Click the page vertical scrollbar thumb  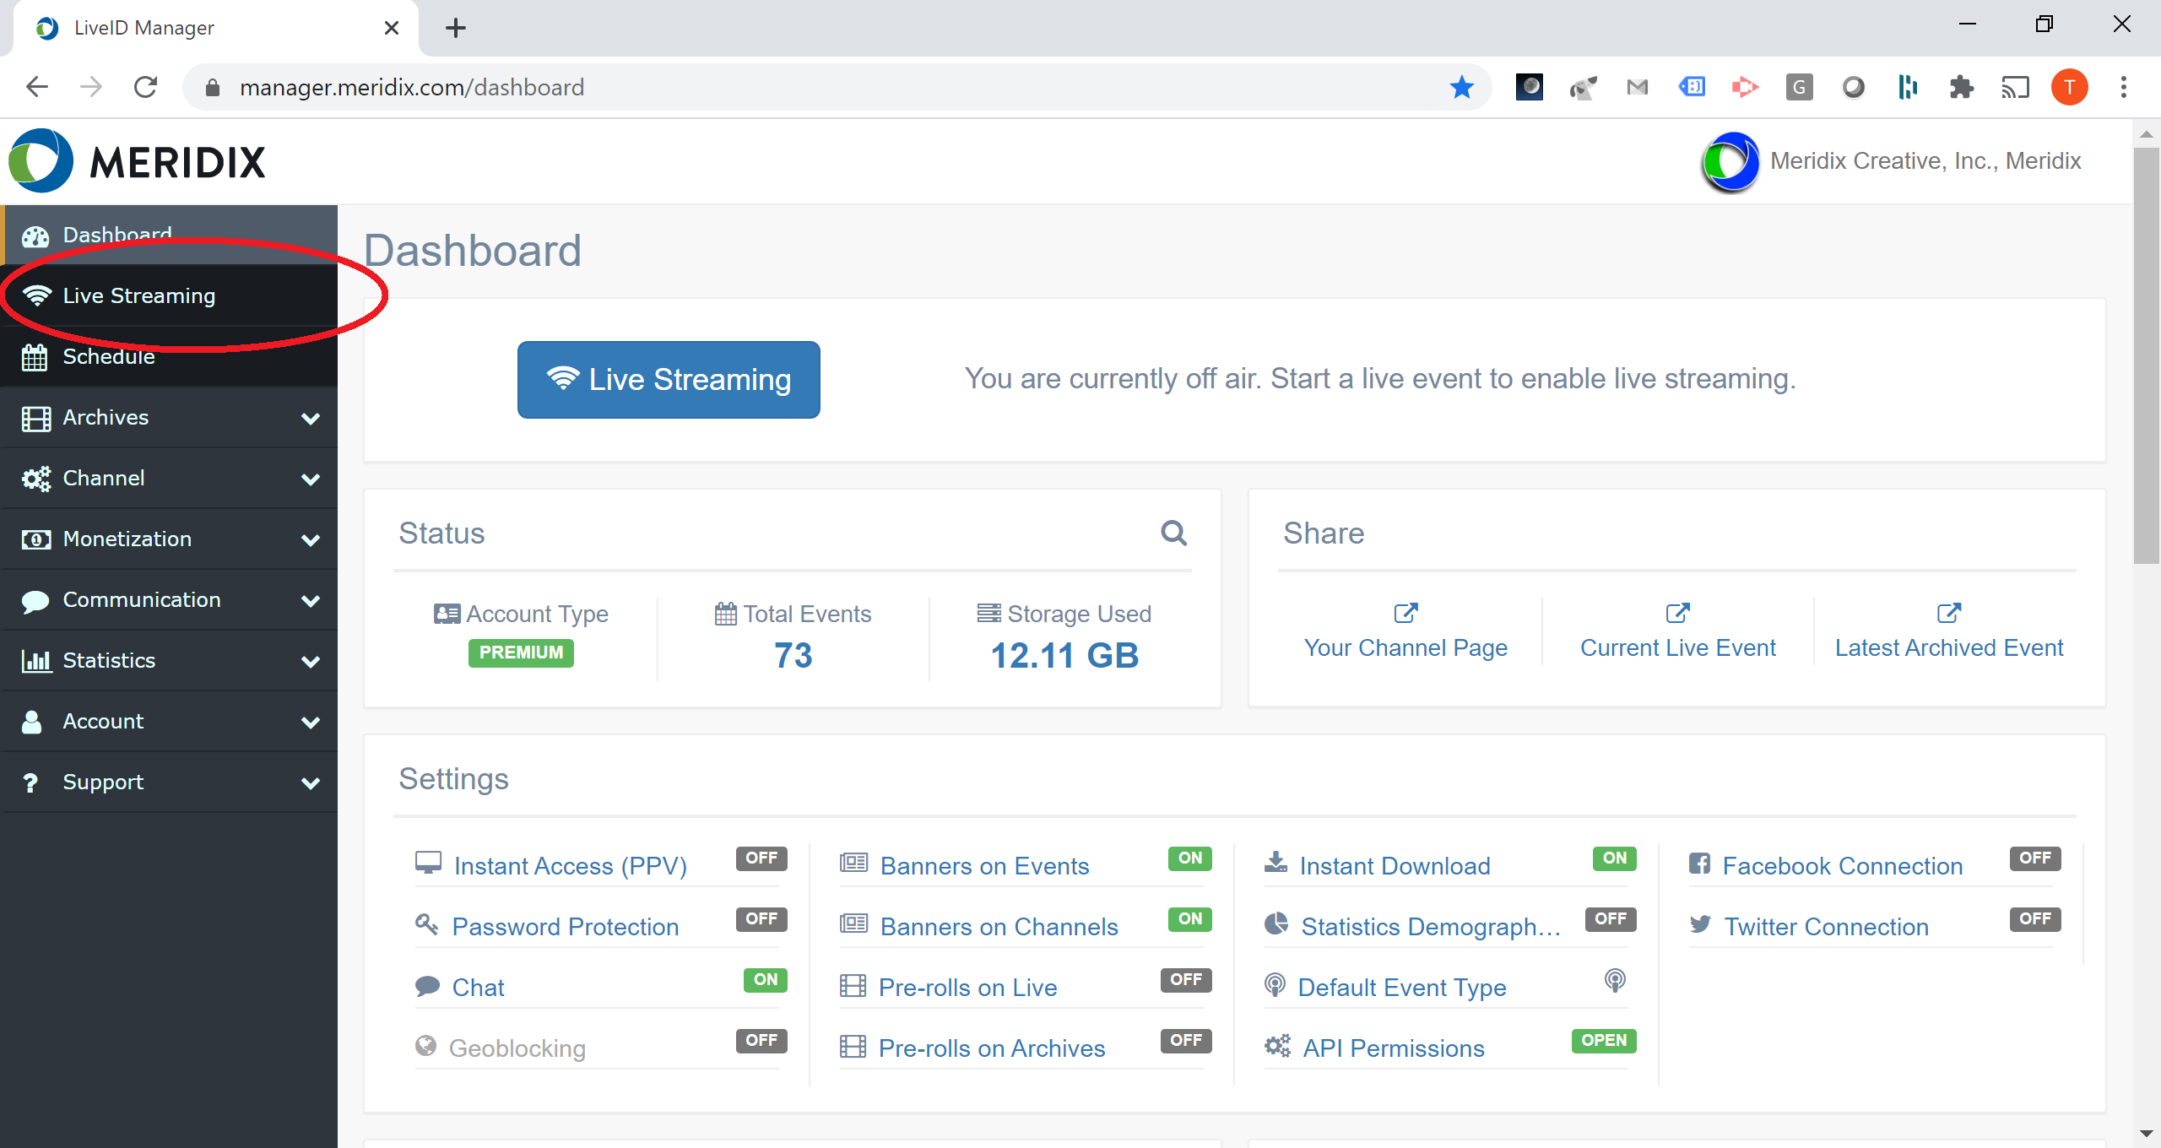click(2146, 355)
